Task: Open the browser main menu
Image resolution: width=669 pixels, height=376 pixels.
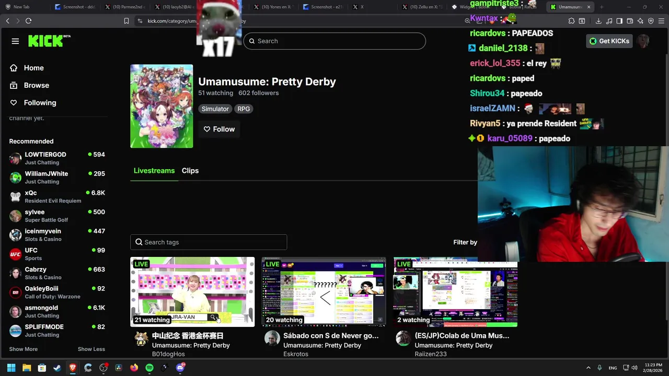Action: [661, 21]
